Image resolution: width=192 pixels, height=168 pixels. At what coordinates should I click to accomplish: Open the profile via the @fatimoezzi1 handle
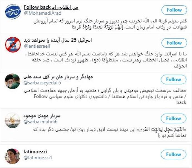click(38, 158)
